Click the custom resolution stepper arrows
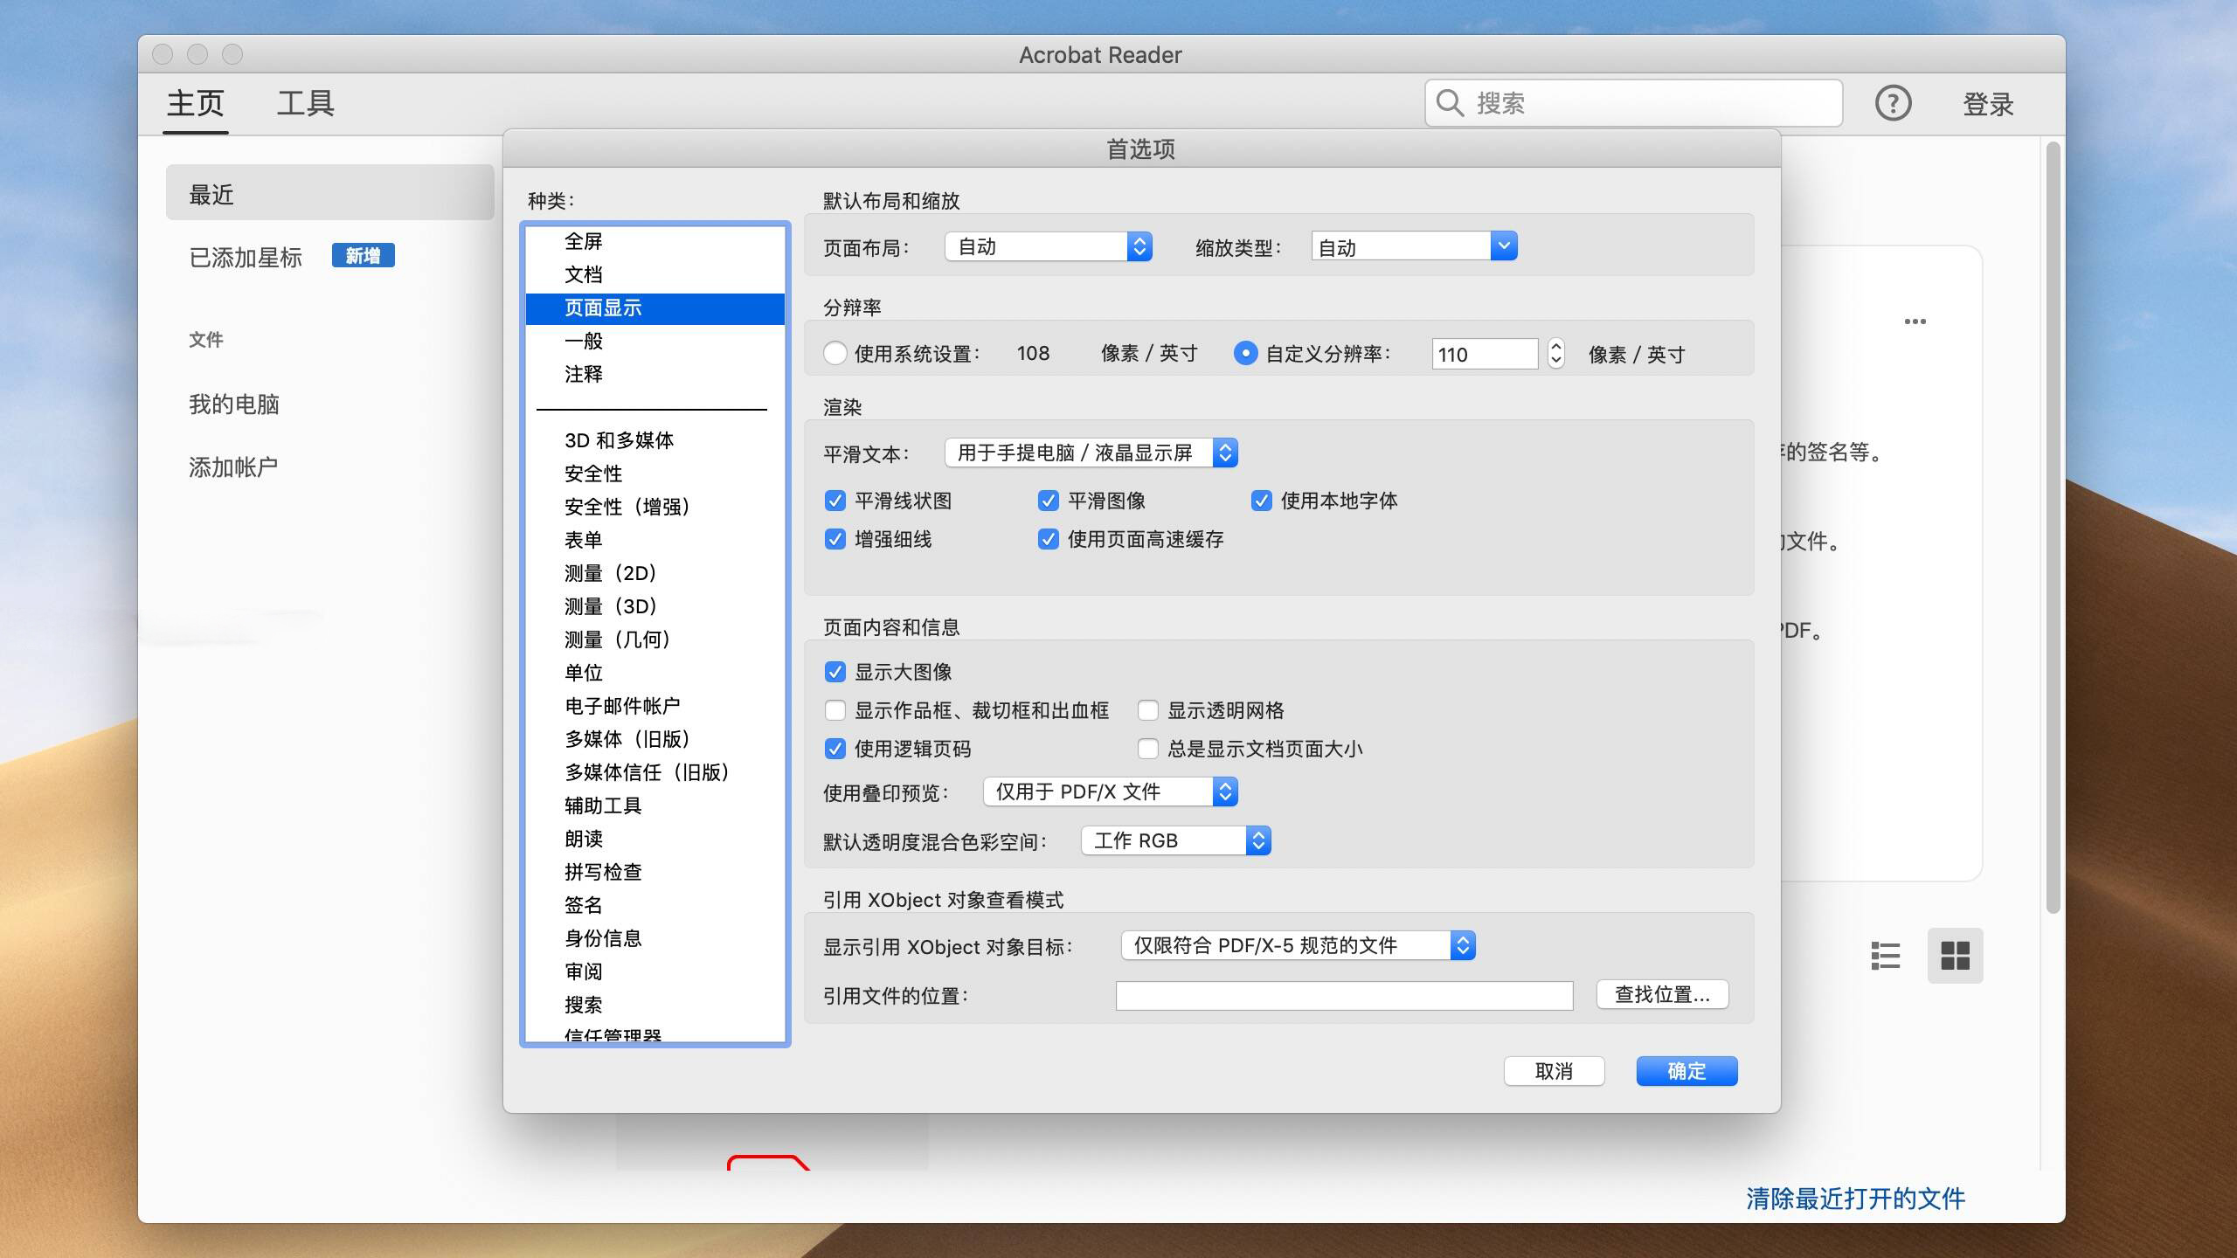Viewport: 2237px width, 1258px height. (x=1555, y=354)
